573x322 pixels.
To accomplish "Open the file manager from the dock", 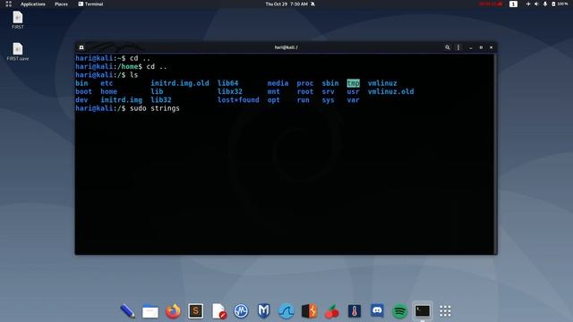I will pos(150,311).
